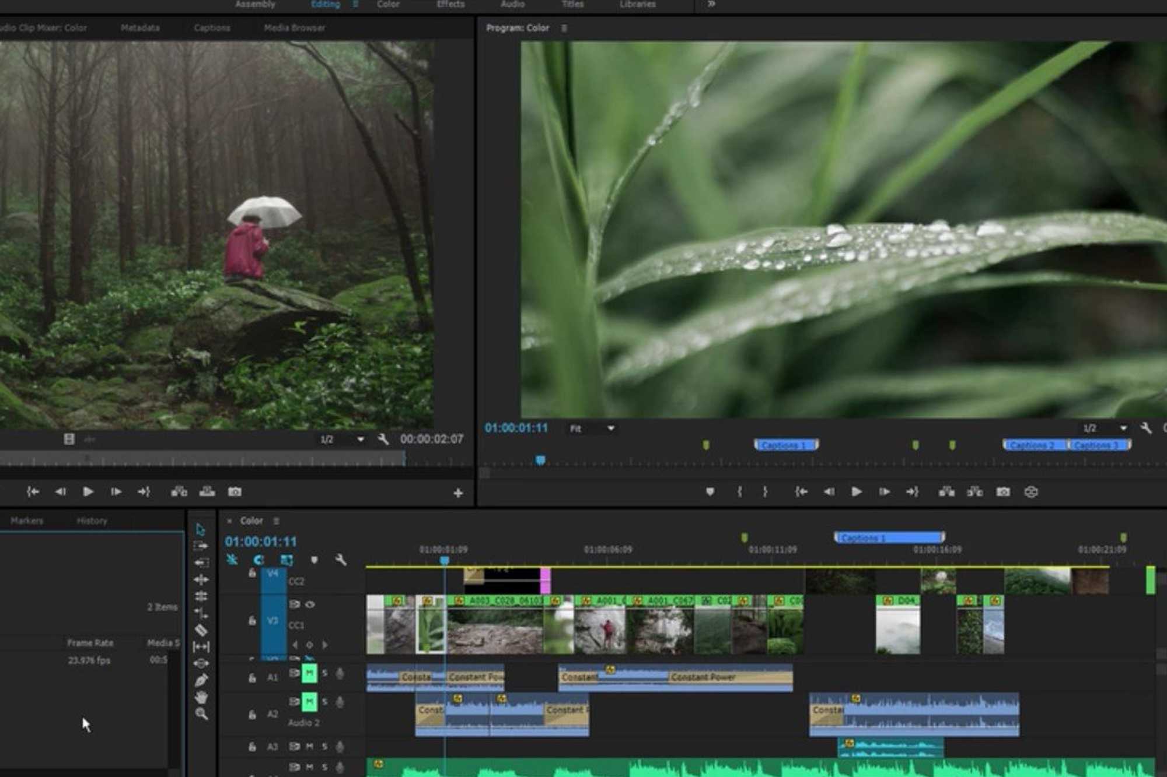Click Go to In in Program monitor
The image size is (1167, 777).
[x=801, y=492]
